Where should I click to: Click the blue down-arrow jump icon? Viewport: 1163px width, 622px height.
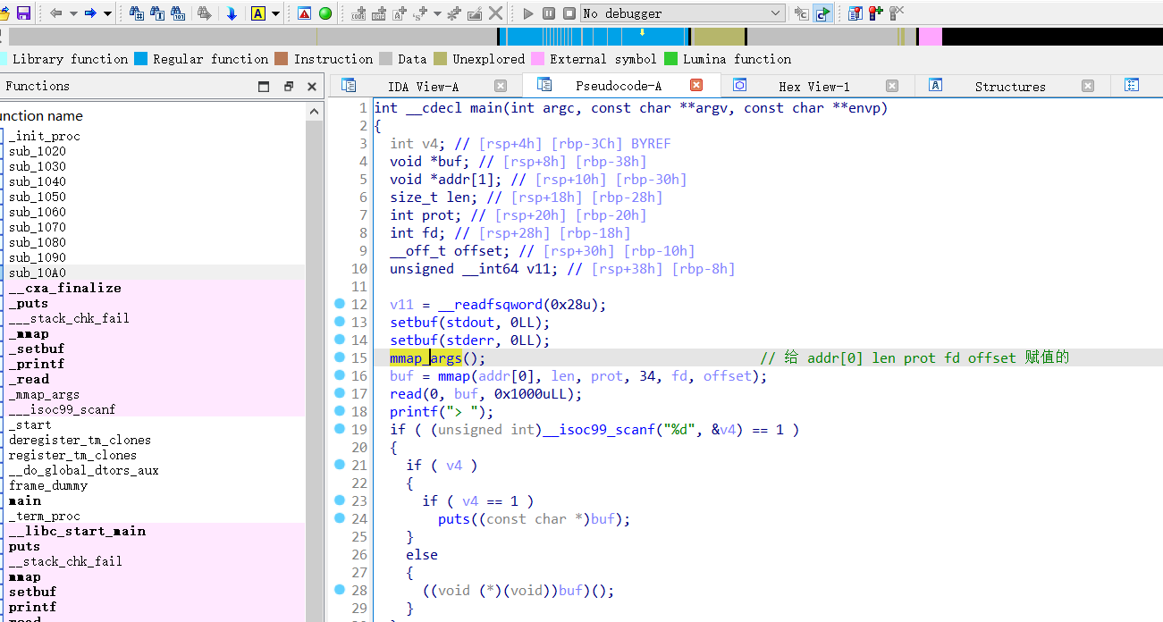coord(232,13)
